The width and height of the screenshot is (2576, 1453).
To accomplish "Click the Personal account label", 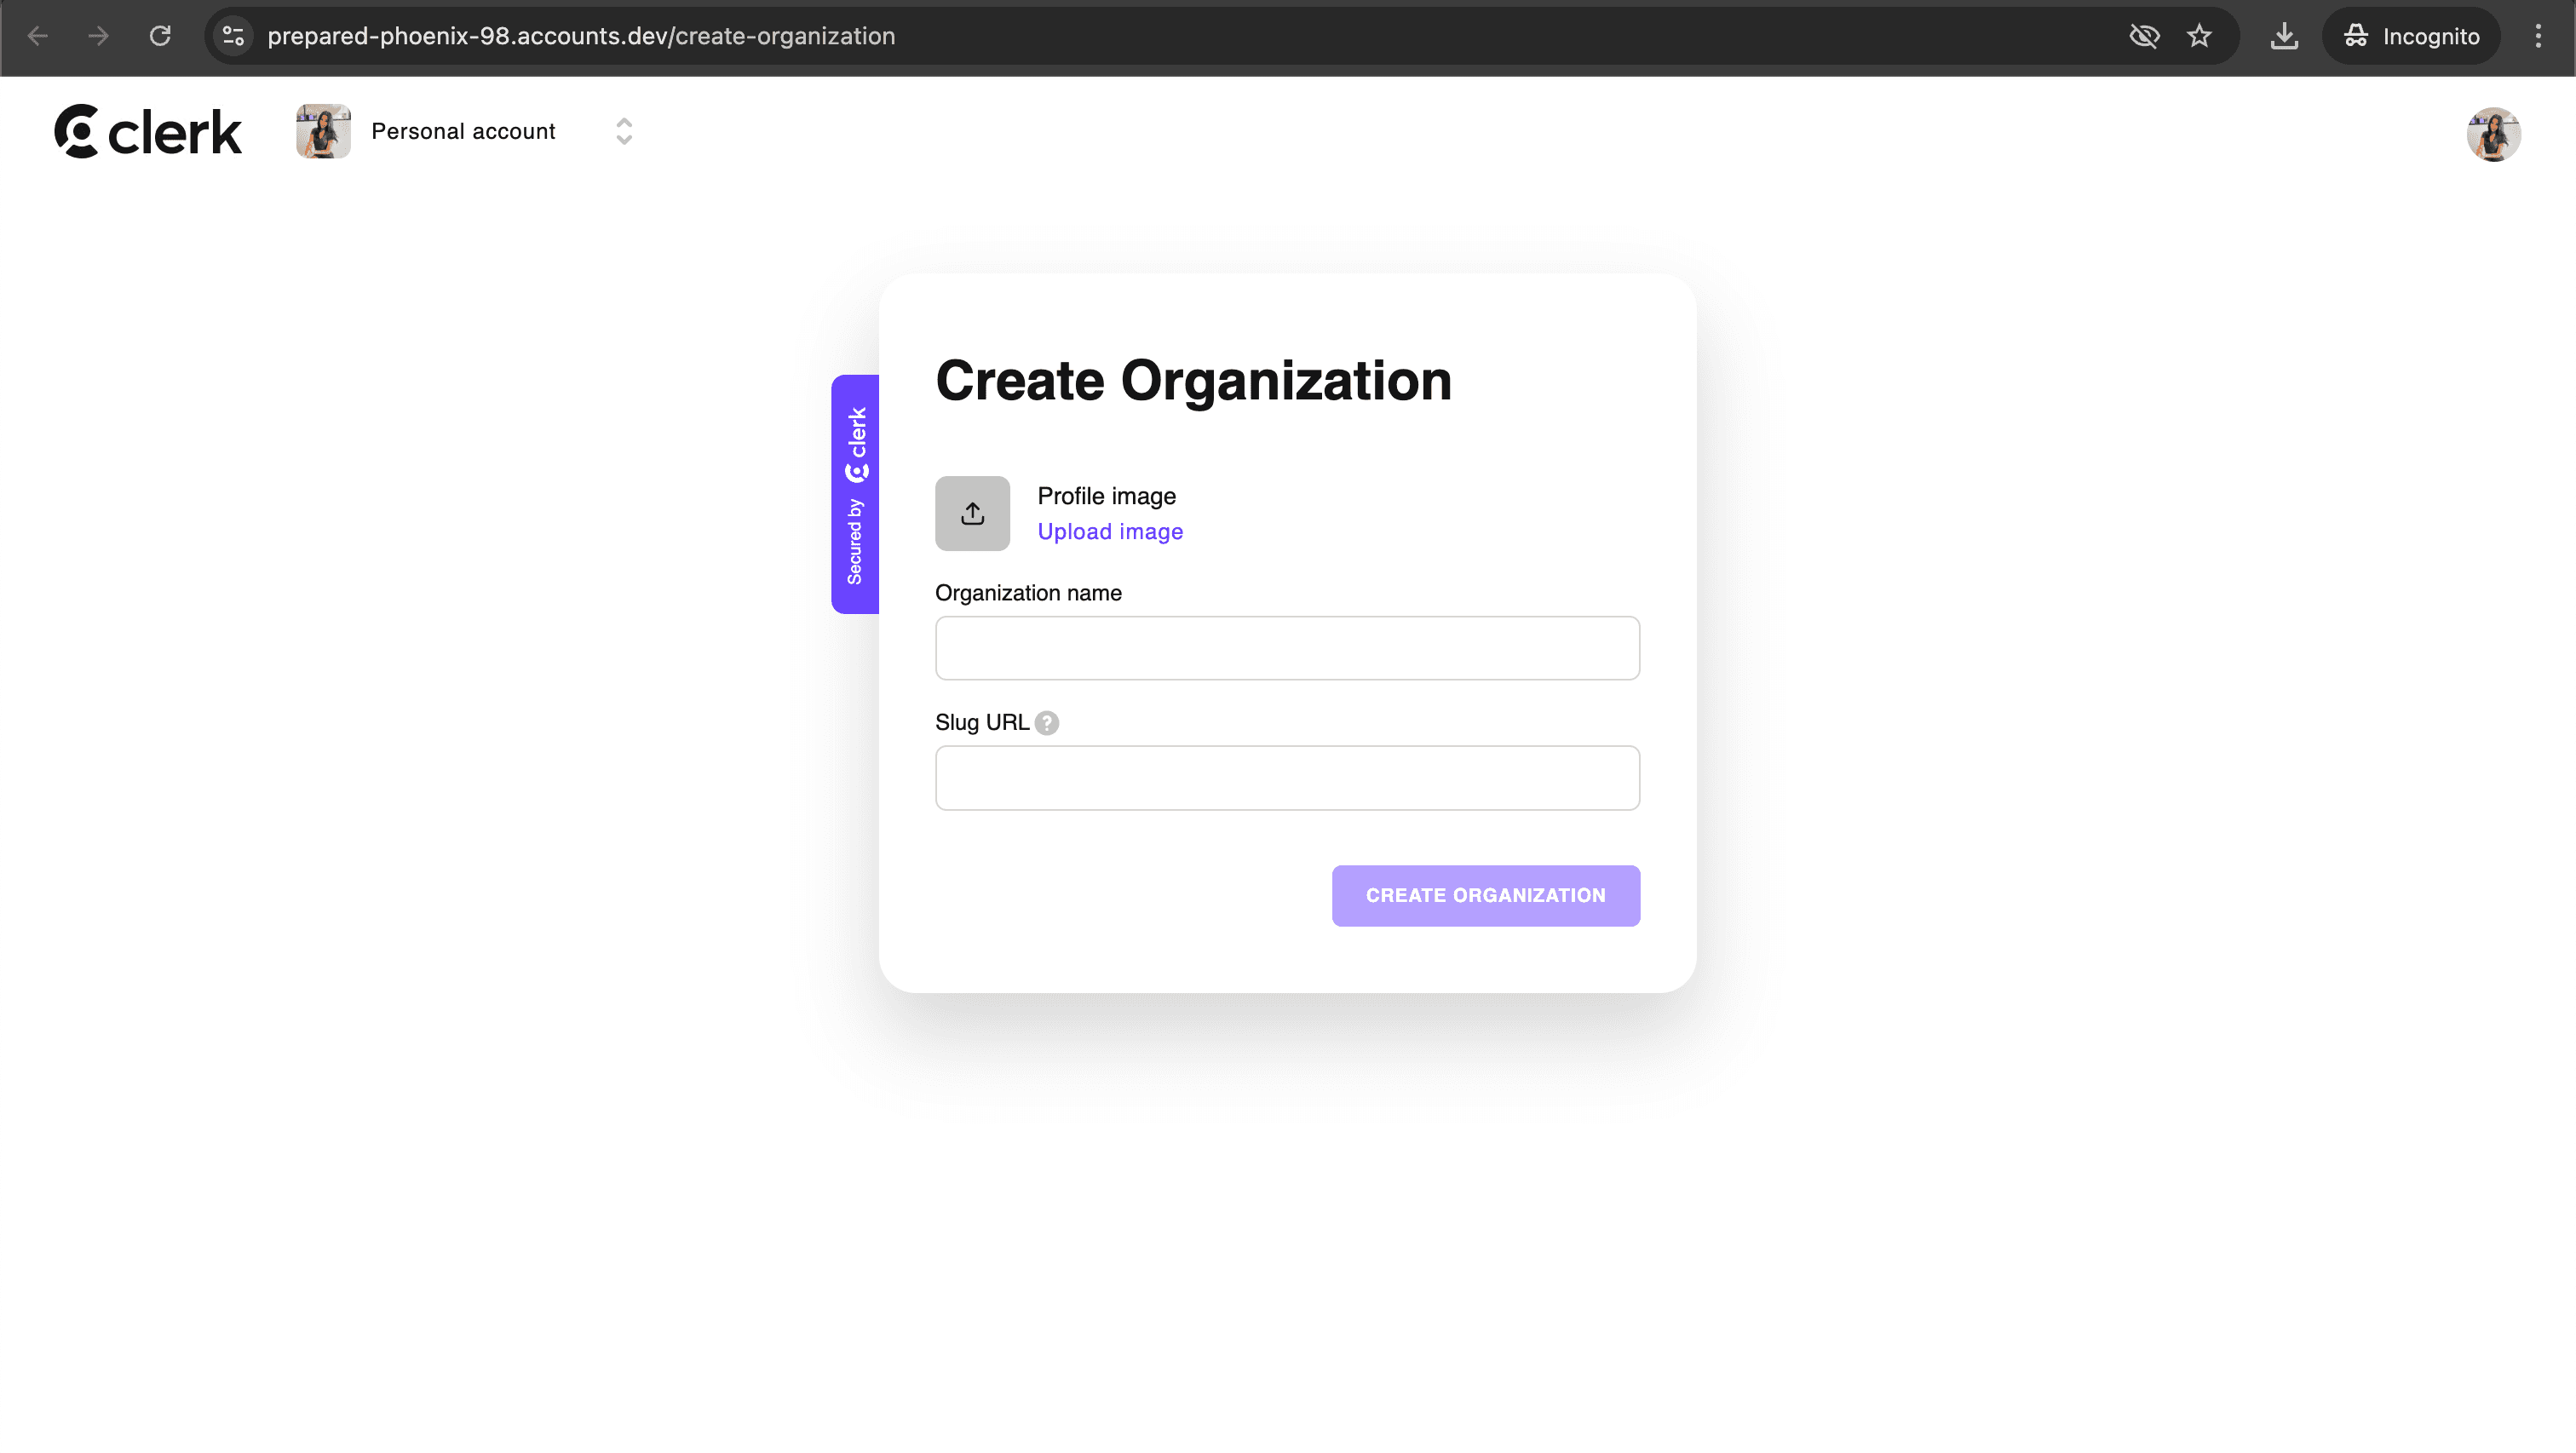I will (463, 131).
